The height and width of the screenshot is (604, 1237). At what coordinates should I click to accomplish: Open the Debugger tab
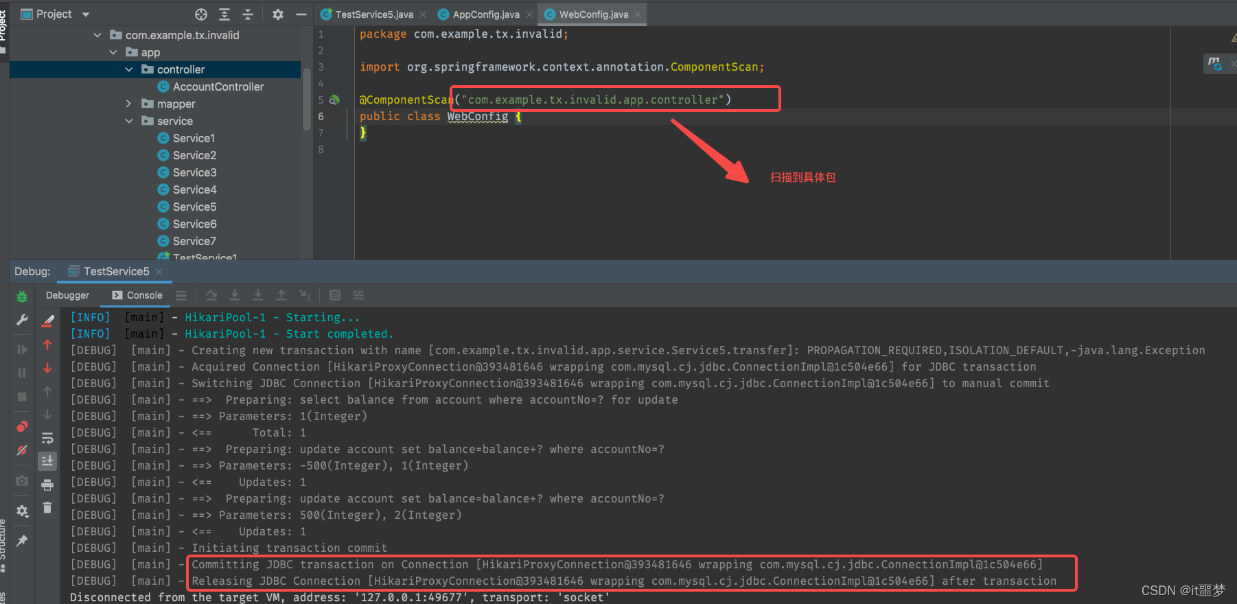tap(68, 295)
